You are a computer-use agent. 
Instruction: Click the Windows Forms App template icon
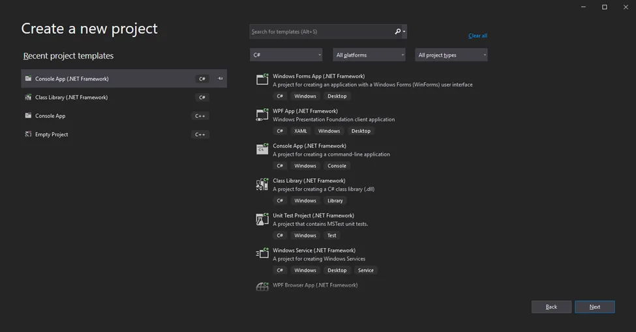(262, 80)
